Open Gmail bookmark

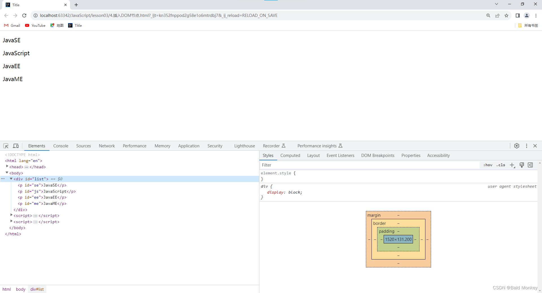(x=12, y=25)
